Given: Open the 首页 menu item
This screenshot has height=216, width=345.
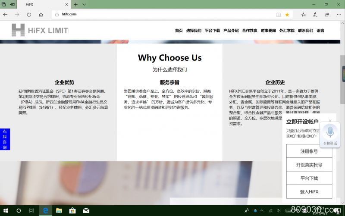Looking at the screenshot, I should tap(179, 31).
